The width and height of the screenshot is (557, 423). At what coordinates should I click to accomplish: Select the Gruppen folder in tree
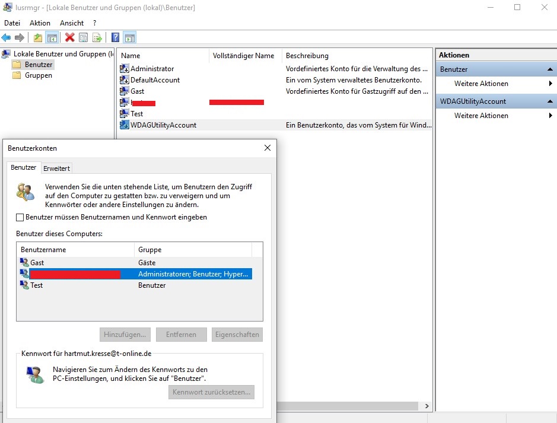pyautogui.click(x=38, y=75)
